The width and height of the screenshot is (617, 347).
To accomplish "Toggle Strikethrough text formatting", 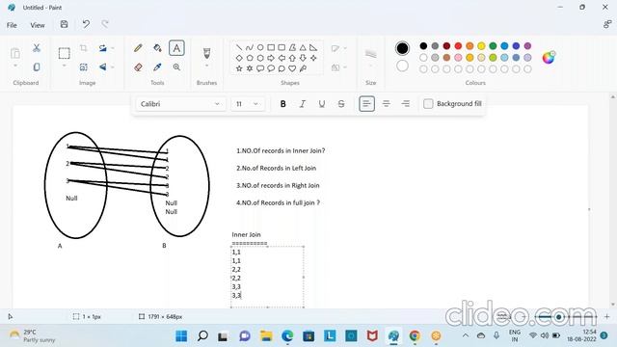I will pos(341,104).
